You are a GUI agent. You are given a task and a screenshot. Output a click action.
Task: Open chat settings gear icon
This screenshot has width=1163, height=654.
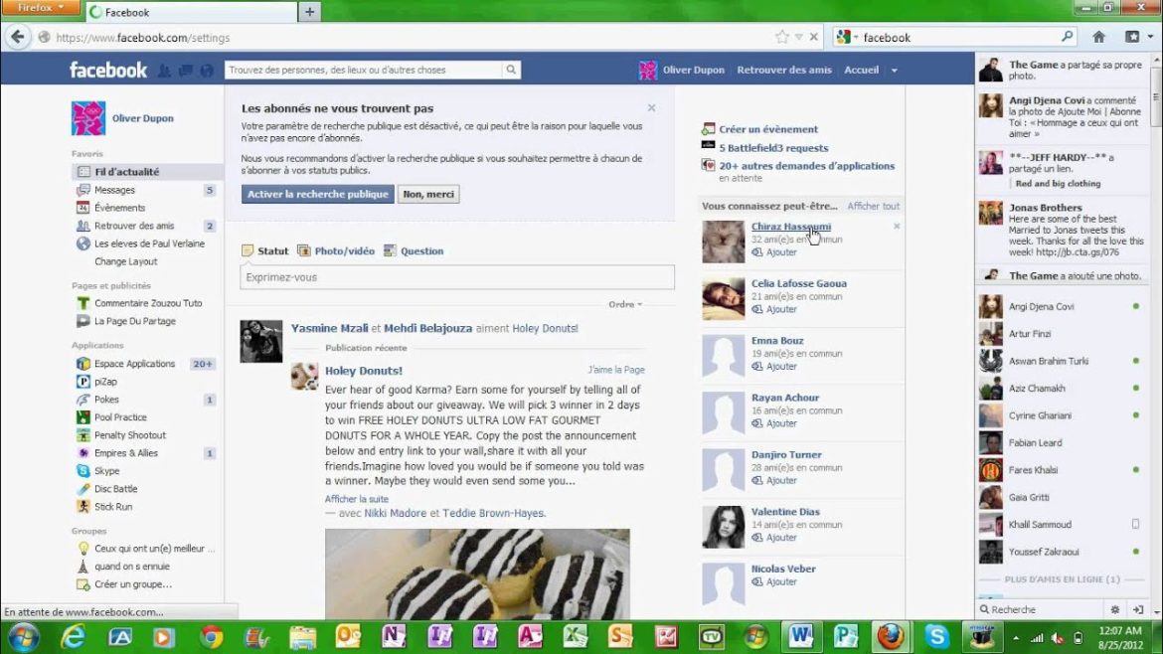pos(1115,609)
